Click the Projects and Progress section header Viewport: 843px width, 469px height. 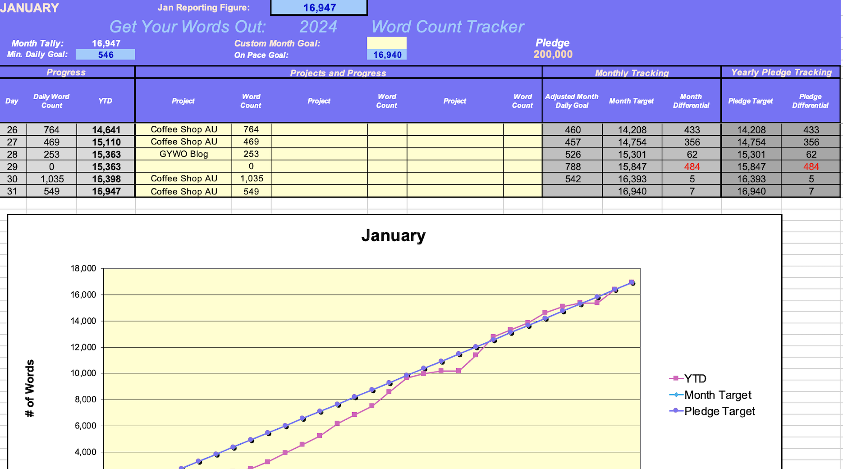(x=338, y=73)
